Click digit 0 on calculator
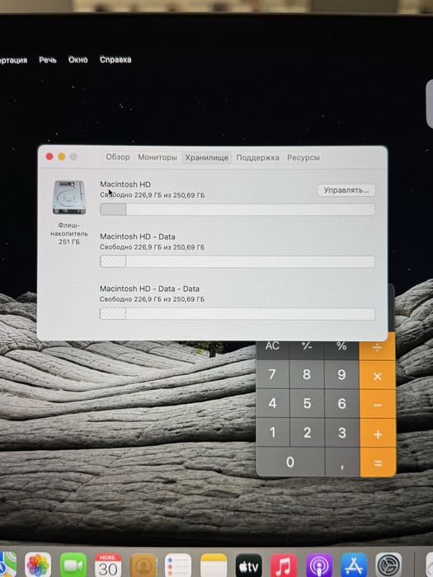Image resolution: width=433 pixels, height=577 pixels. tap(290, 462)
